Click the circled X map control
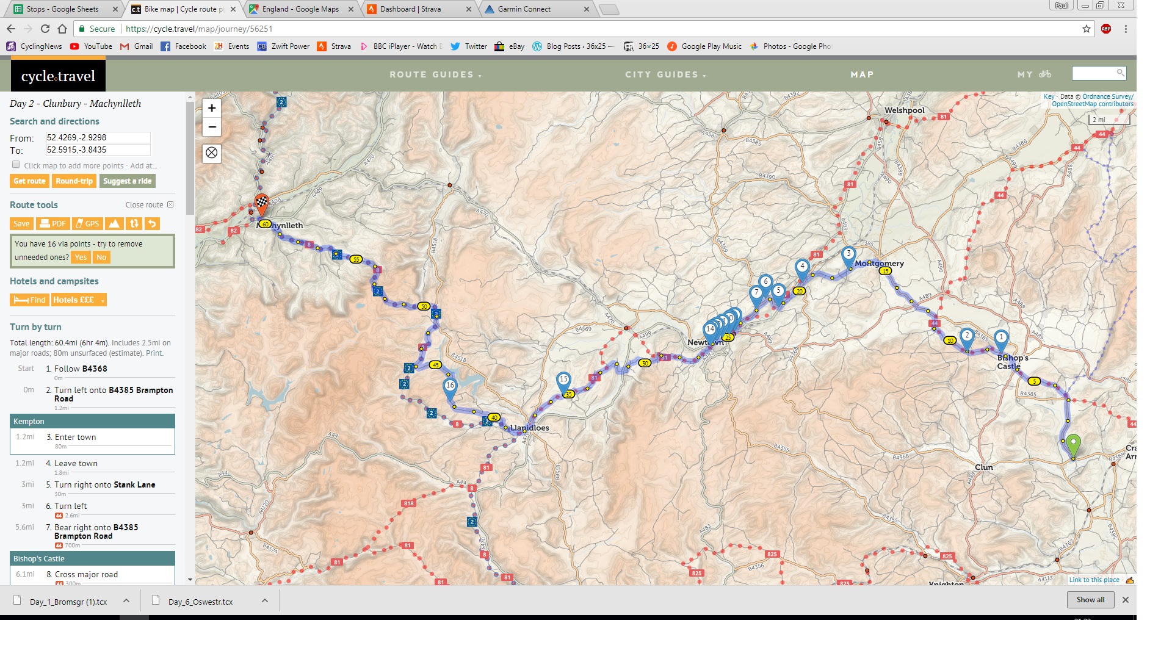 coord(212,153)
